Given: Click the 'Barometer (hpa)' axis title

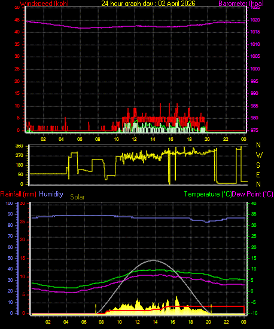Looking at the screenshot, I should (x=241, y=4).
